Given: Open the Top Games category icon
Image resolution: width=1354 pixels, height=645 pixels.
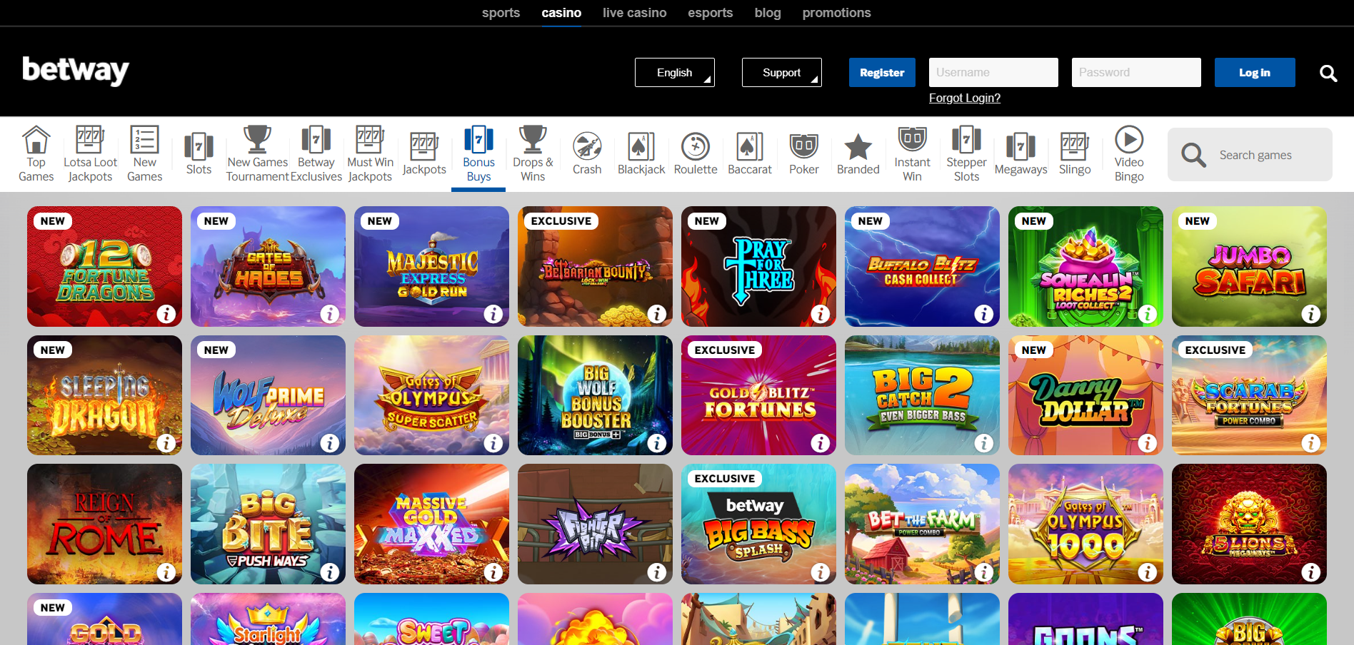Looking at the screenshot, I should [x=36, y=140].
